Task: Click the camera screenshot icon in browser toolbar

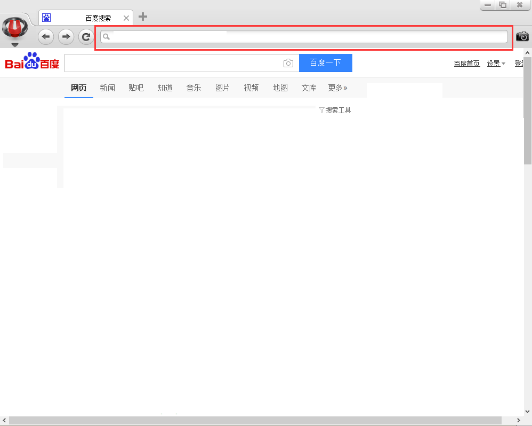Action: tap(522, 36)
